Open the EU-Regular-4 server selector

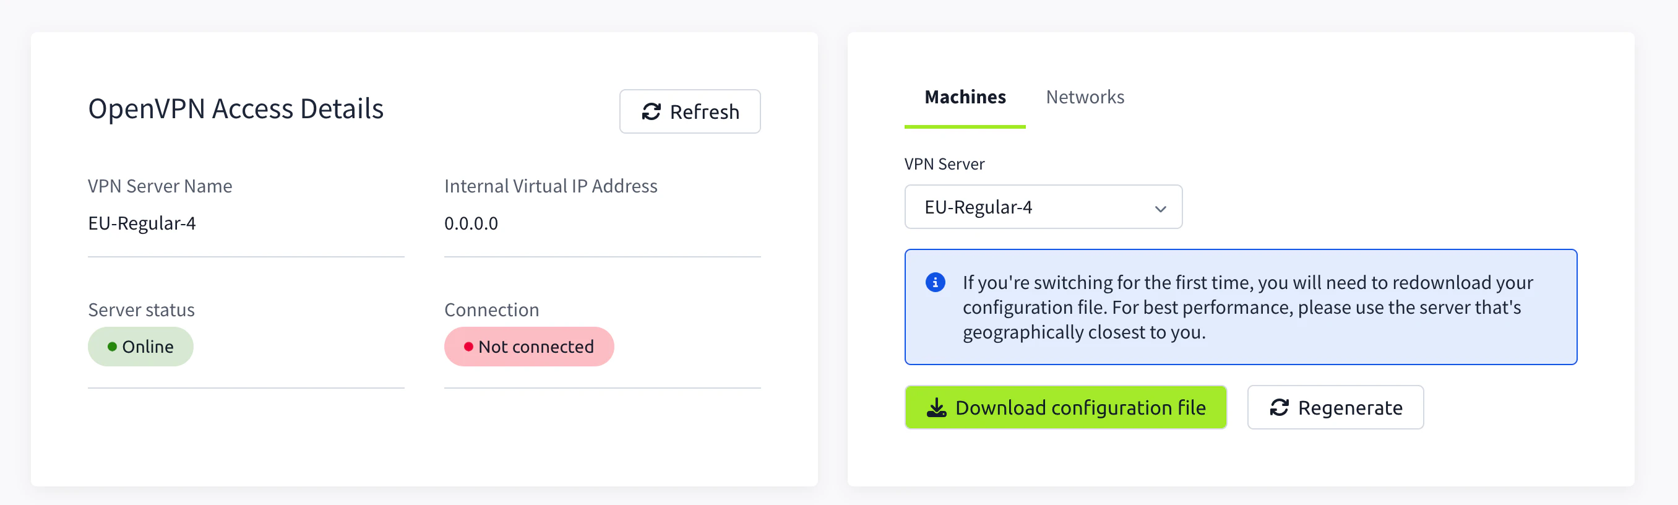[x=1042, y=207]
